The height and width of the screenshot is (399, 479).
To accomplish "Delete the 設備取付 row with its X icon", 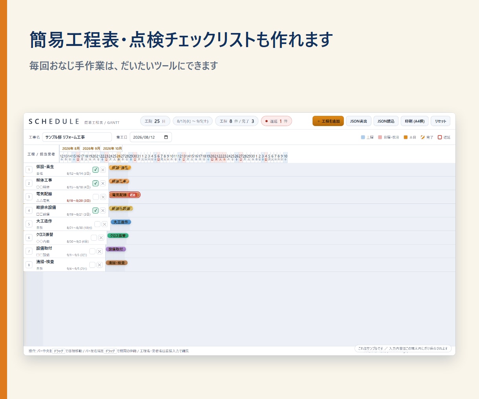I will tap(99, 251).
